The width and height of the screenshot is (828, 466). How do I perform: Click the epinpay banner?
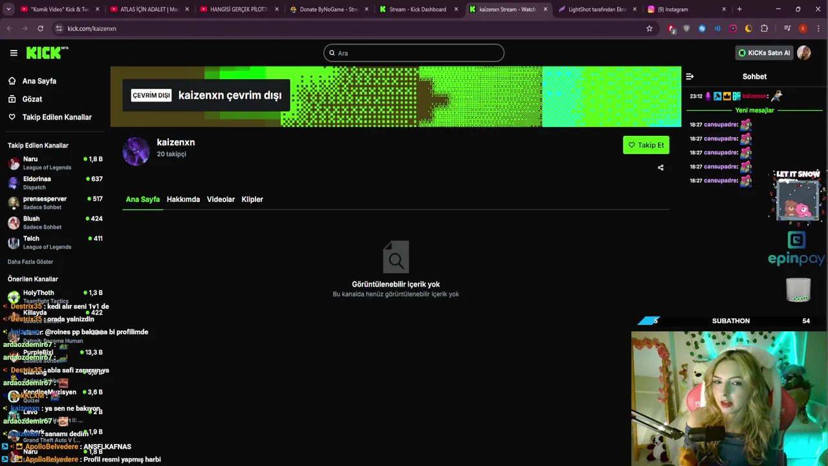tap(796, 249)
